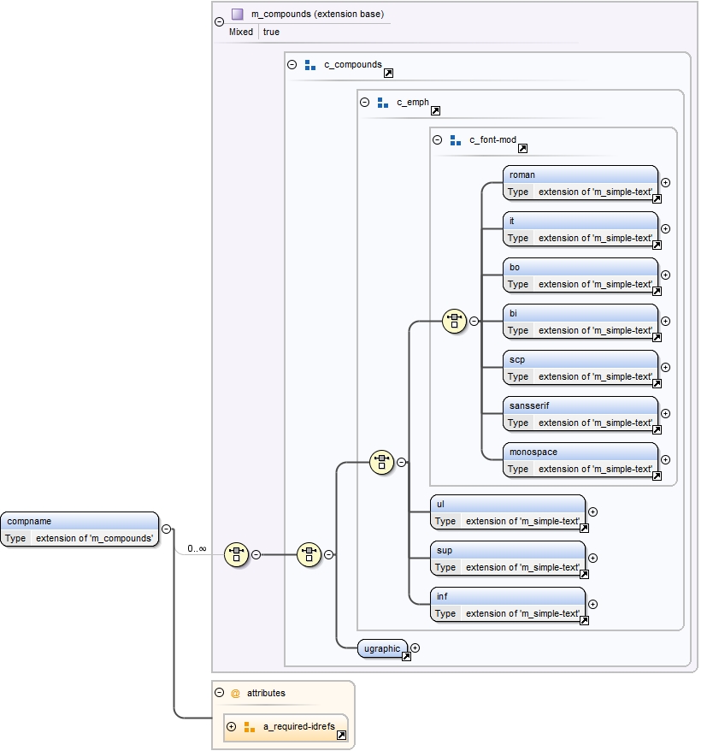Click the go-to arrow icon beside c_emph
713x751 pixels.
(x=435, y=111)
